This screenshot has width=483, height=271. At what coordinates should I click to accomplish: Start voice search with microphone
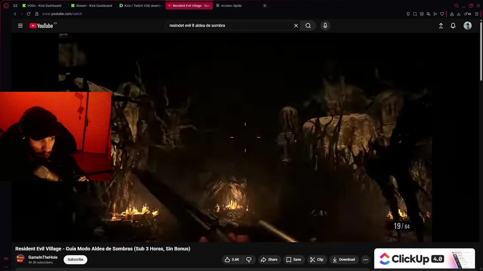pos(325,26)
